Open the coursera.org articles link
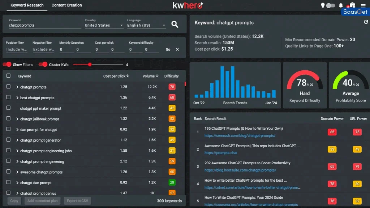Viewport: 370px width, 208px height. pos(251,205)
